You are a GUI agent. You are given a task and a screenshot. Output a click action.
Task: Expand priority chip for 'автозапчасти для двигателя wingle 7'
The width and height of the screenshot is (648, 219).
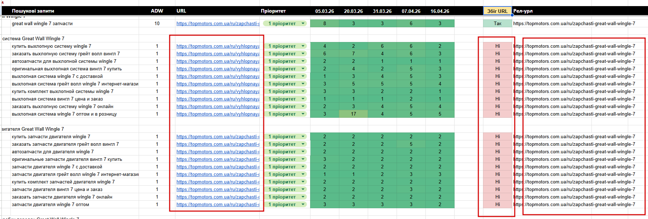tap(303, 152)
